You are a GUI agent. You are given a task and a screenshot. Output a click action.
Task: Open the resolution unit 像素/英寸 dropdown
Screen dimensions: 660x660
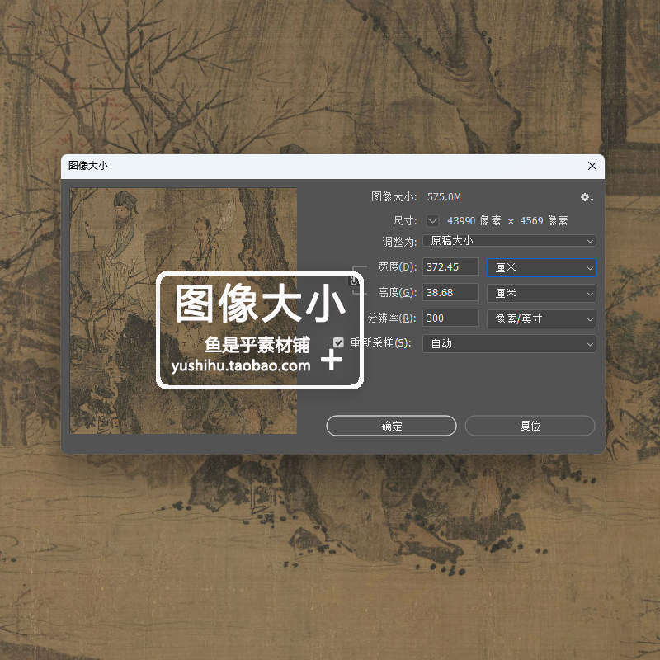pyautogui.click(x=541, y=319)
